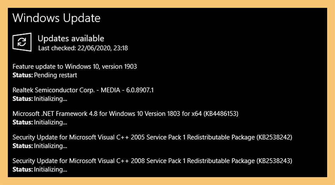This screenshot has width=335, height=185.
Task: Click the Realtek driver version 6.0.8907.1
Action: point(140,90)
